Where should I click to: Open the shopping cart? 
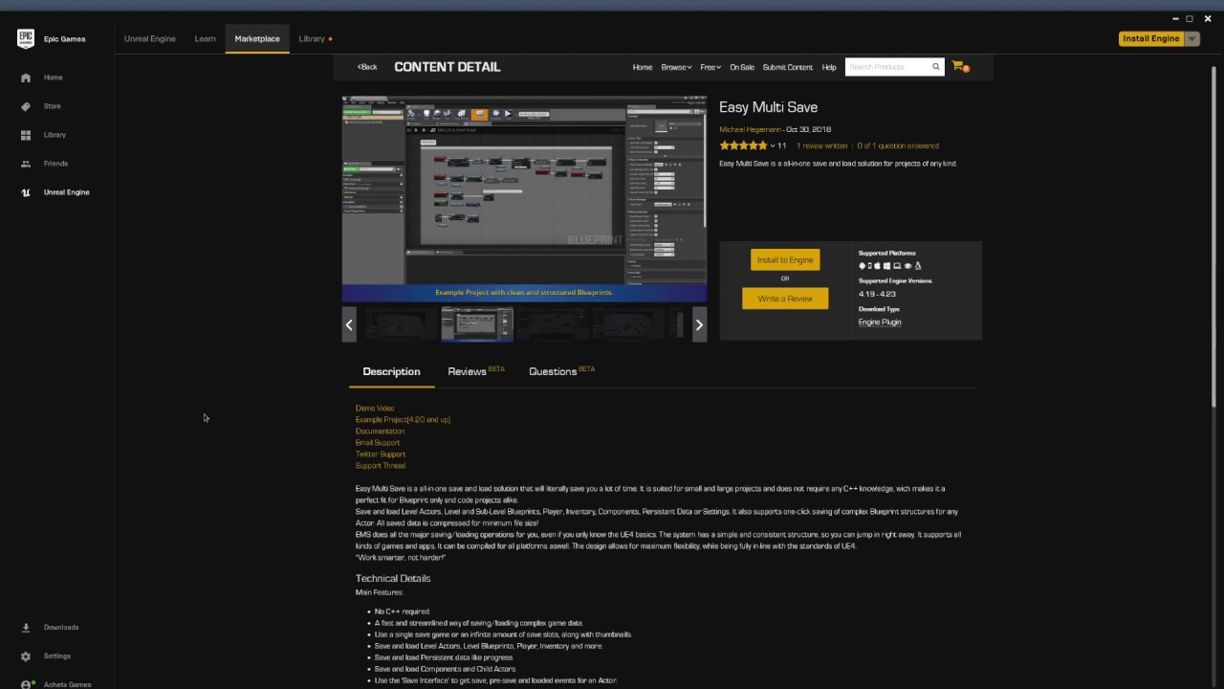(960, 67)
